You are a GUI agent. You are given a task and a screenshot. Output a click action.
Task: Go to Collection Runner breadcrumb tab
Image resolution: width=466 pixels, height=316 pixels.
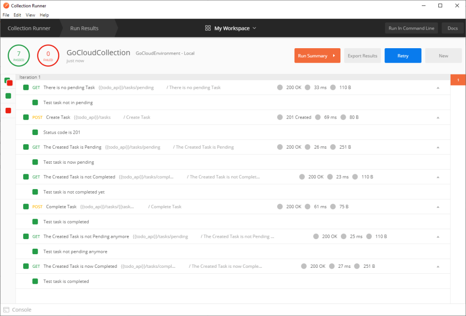click(x=29, y=28)
